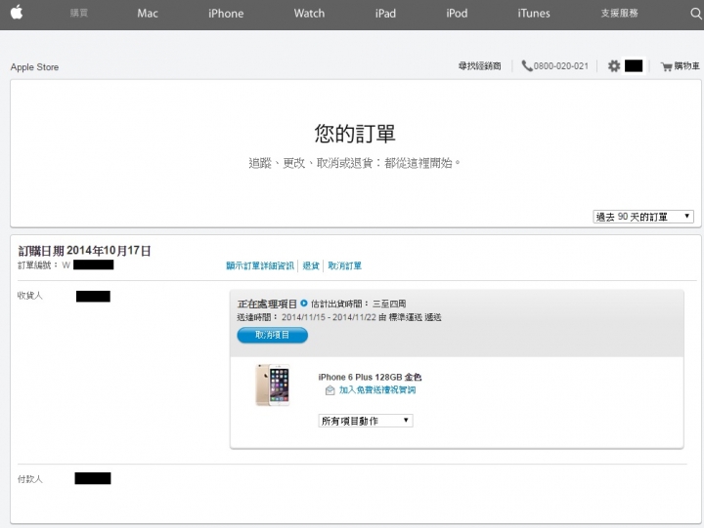Click the 尋找經銷商 link
The width and height of the screenshot is (704, 528).
tap(479, 66)
